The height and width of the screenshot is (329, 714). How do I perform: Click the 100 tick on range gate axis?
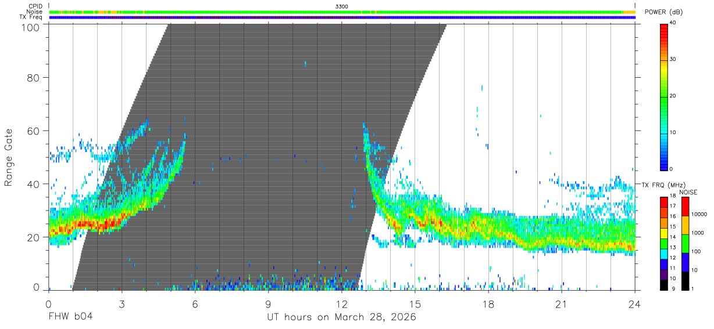coord(30,27)
